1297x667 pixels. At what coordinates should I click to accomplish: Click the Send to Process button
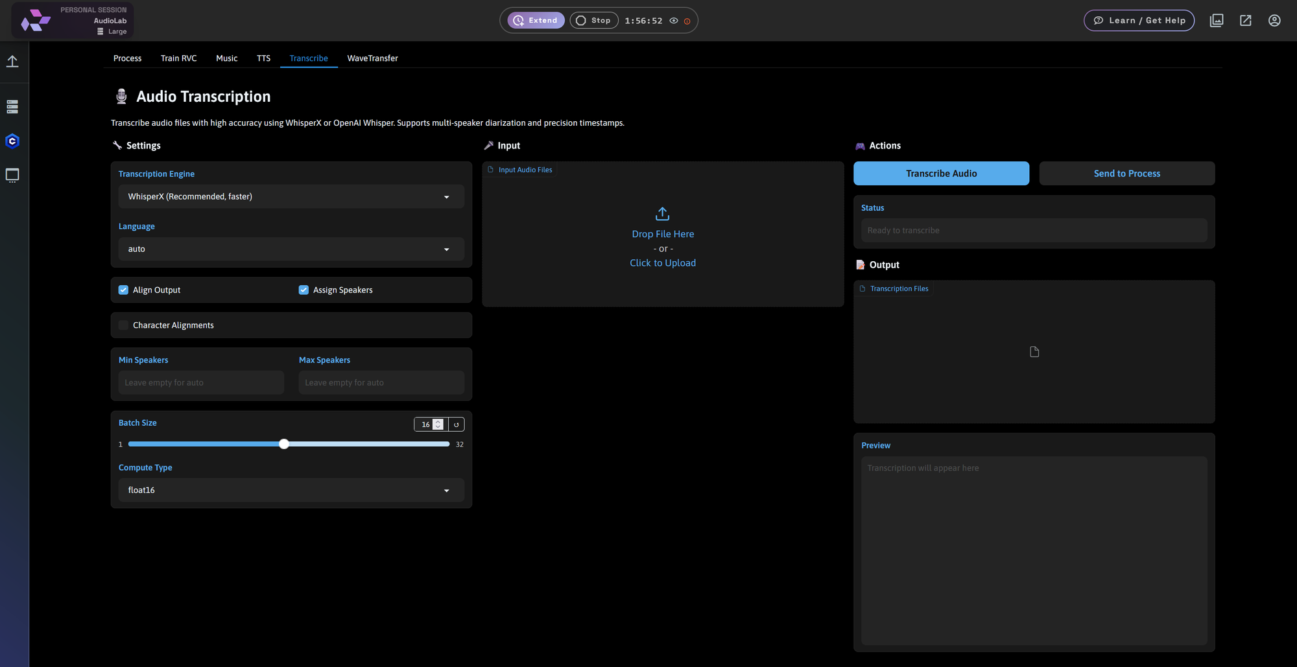click(1126, 174)
